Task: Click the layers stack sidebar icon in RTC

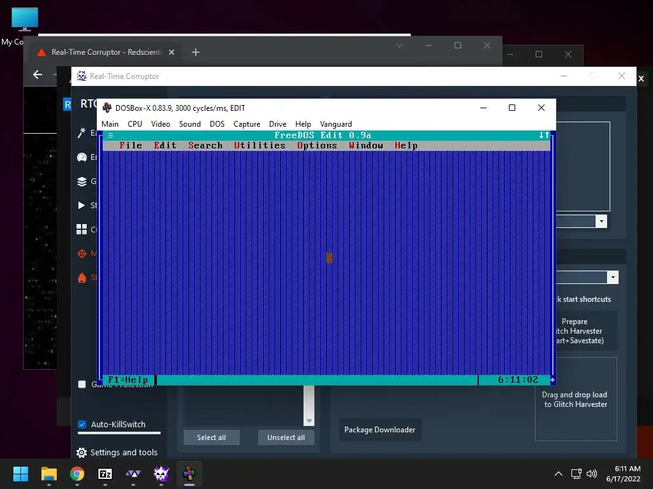Action: click(x=82, y=181)
